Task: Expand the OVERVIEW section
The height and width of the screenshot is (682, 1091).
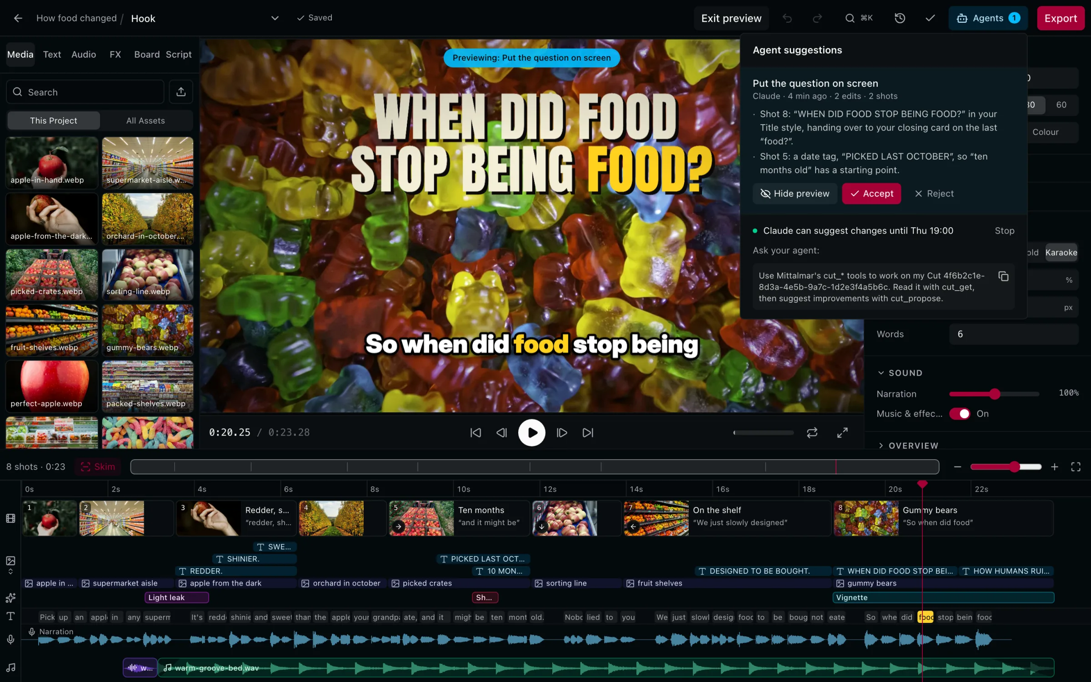Action: 908,446
